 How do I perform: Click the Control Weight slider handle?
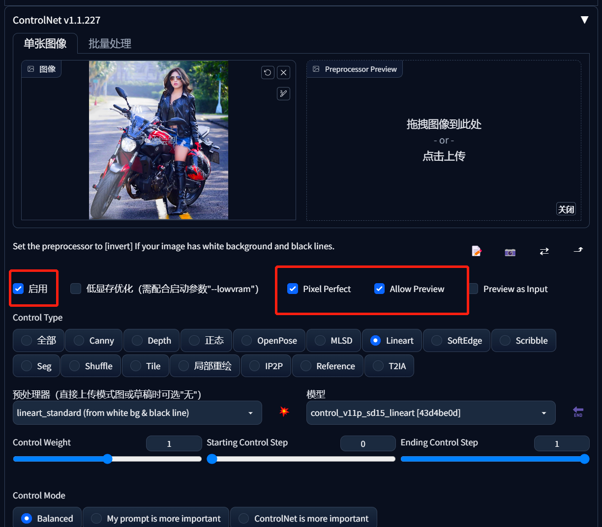point(108,459)
